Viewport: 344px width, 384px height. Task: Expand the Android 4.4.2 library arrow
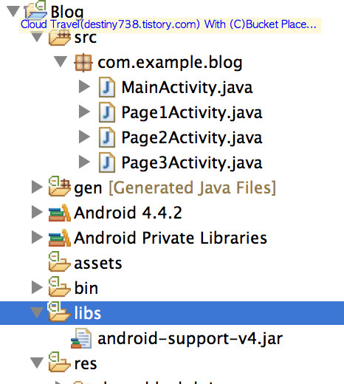pyautogui.click(x=37, y=212)
